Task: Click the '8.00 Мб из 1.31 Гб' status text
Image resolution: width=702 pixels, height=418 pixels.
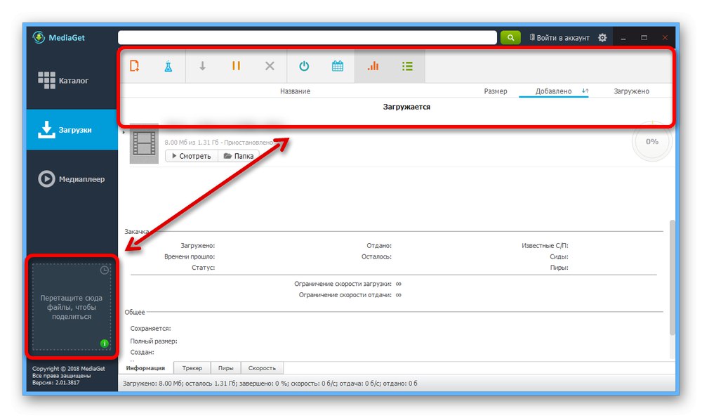Action: tap(218, 142)
